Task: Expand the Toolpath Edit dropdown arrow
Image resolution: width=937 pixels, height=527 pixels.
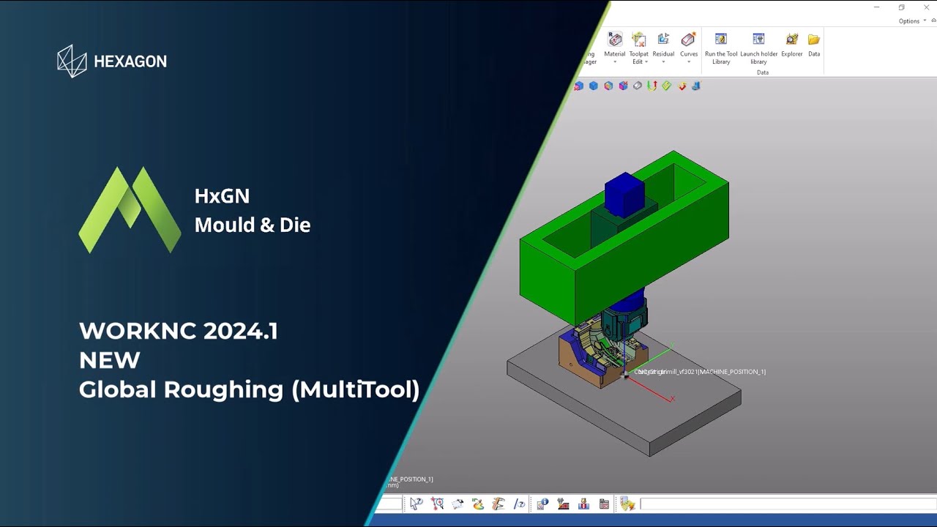Action: point(646,62)
